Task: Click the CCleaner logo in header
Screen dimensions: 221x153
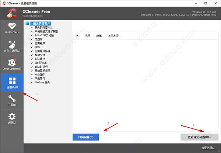Action: click(12, 13)
